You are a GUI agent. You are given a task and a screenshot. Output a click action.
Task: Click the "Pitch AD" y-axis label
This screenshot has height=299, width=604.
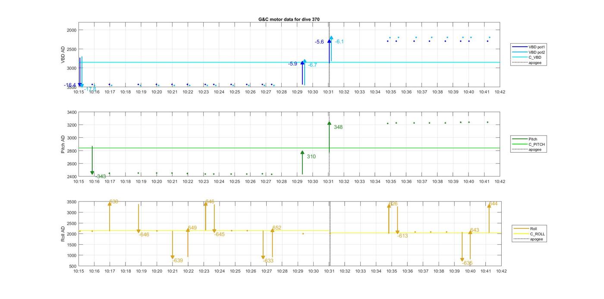63,145
